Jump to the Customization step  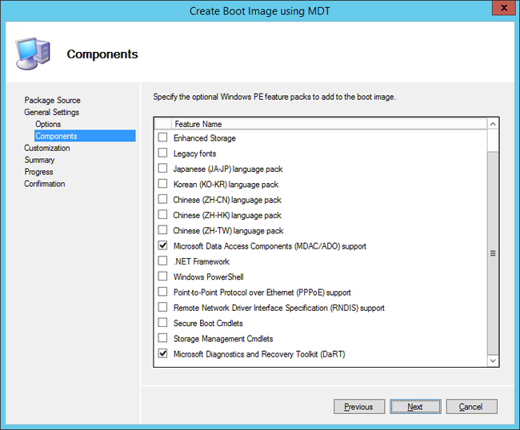[x=46, y=148]
